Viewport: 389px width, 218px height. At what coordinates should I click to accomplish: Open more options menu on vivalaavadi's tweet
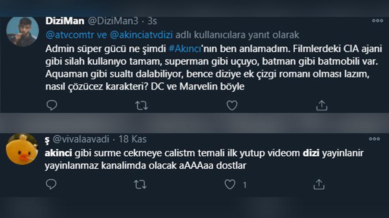point(375,138)
